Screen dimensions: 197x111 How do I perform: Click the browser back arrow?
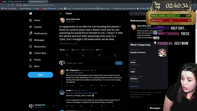coord(2,5)
